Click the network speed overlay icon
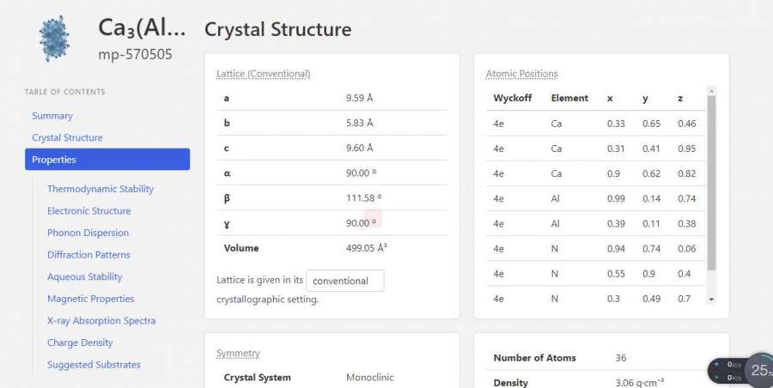 (x=727, y=371)
